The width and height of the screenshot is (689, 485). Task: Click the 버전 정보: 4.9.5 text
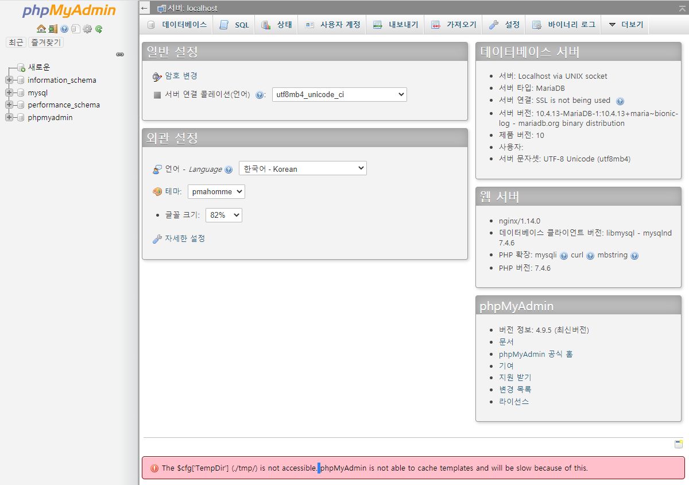(544, 330)
